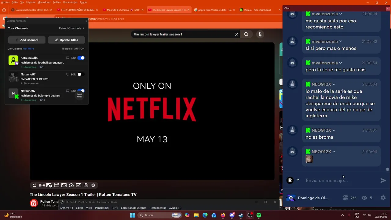Open Firefox from the taskbar
391x220 pixels.
[x=223, y=215]
